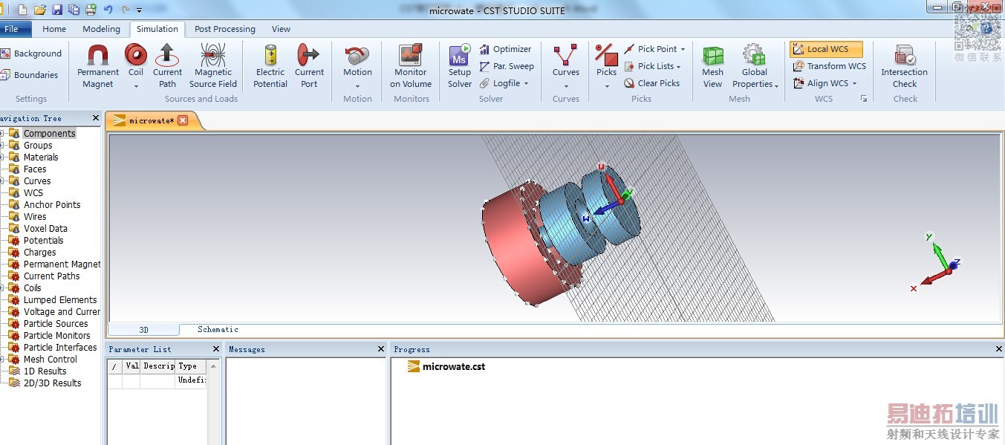
Task: Select Anchor Points tree item
Action: point(52,205)
